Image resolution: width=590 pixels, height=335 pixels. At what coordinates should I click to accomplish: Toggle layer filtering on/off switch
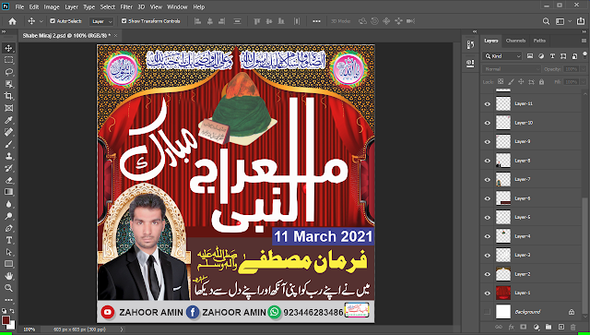click(x=584, y=56)
